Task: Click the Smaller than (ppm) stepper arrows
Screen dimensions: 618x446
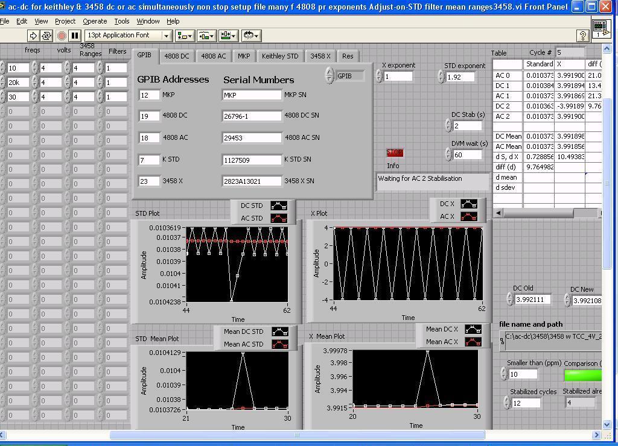Action: 504,374
